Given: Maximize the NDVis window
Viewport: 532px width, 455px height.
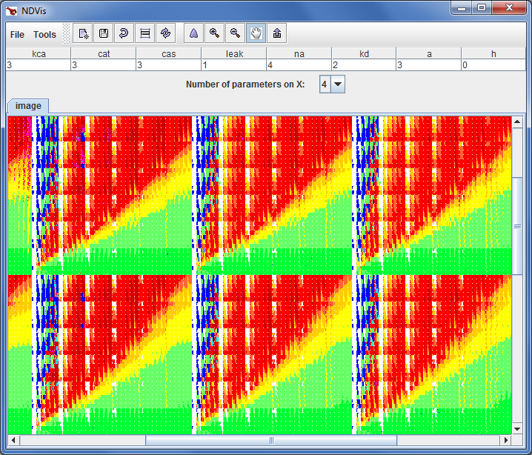Looking at the screenshot, I should coord(482,8).
